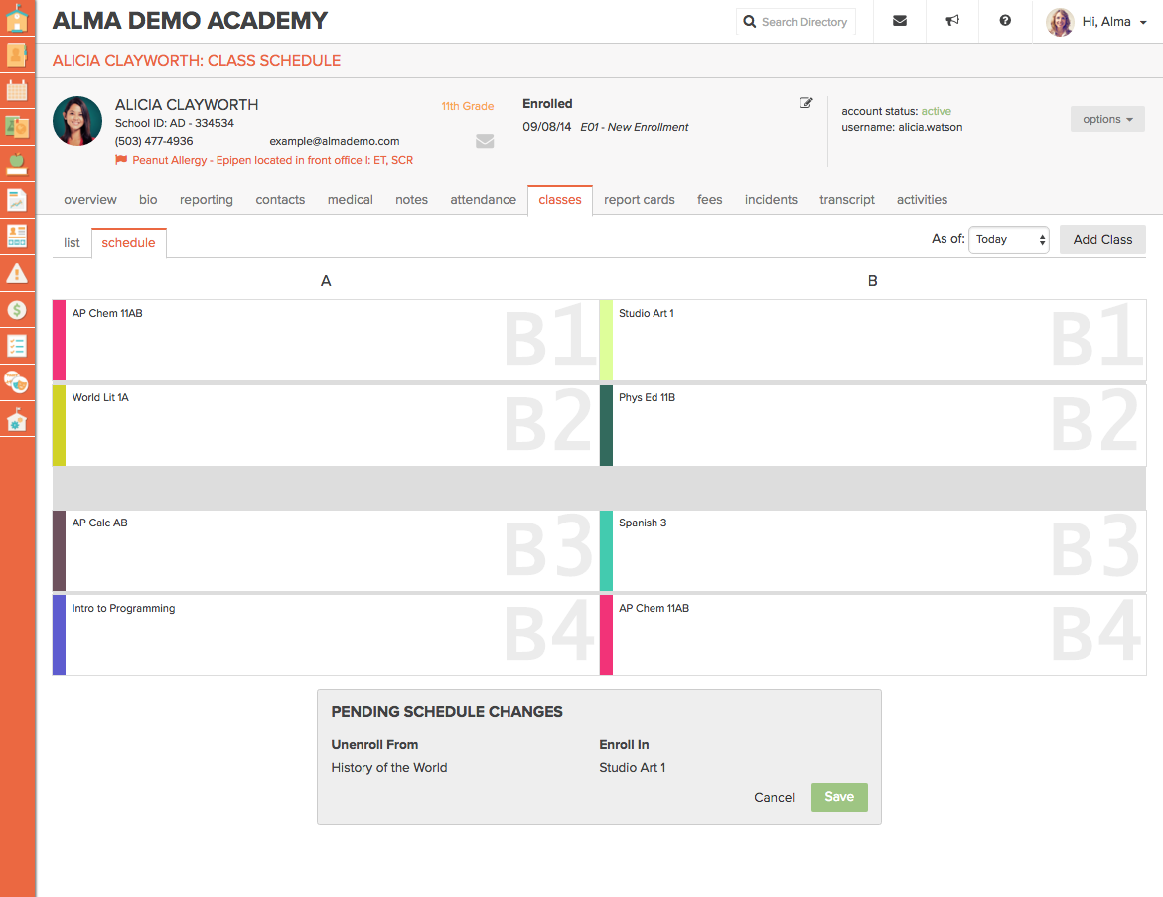Image resolution: width=1163 pixels, height=897 pixels.
Task: Click the warning triangle incidents icon
Action: click(17, 273)
